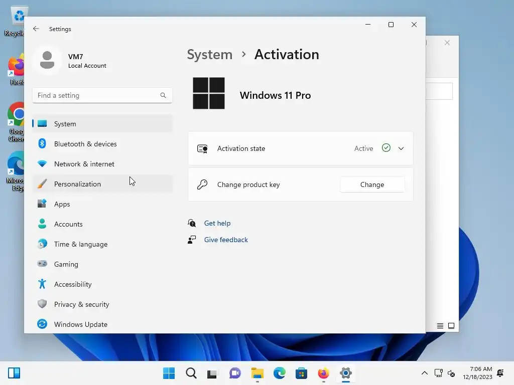
Task: Click the magnifier icon in search box
Action: point(163,95)
